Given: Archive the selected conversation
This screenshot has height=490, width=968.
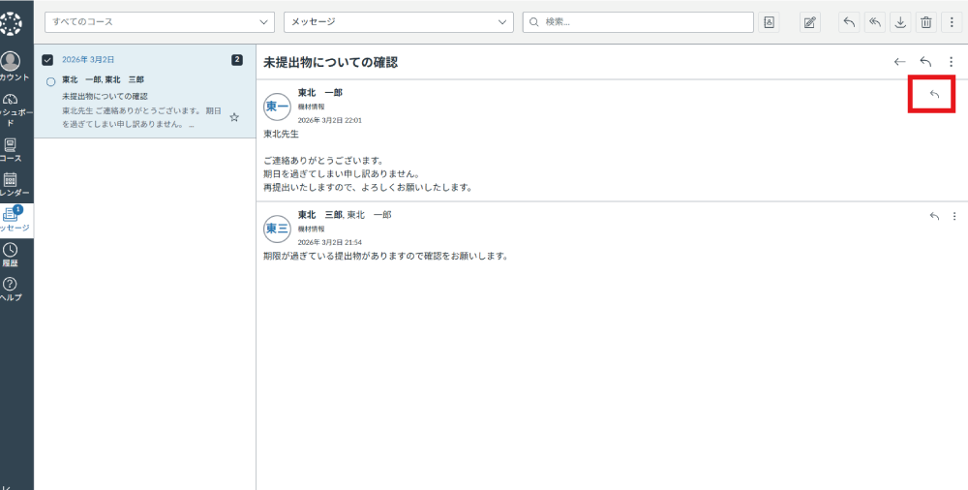Looking at the screenshot, I should pos(900,22).
